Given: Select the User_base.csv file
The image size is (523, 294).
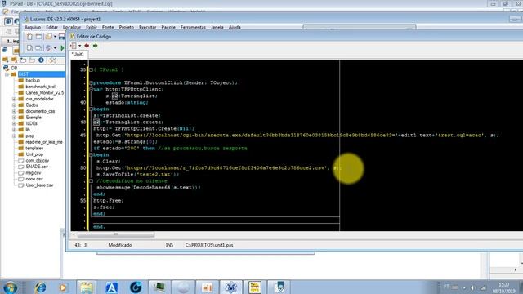Looking at the screenshot, I should point(39,185).
